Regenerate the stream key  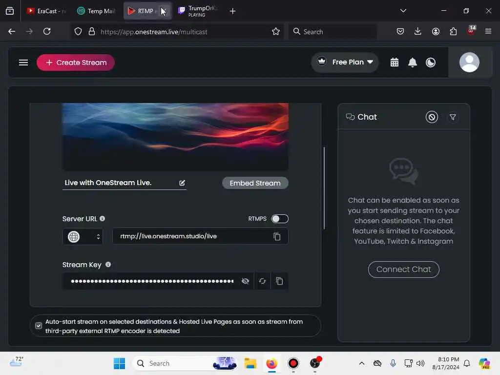[262, 281]
